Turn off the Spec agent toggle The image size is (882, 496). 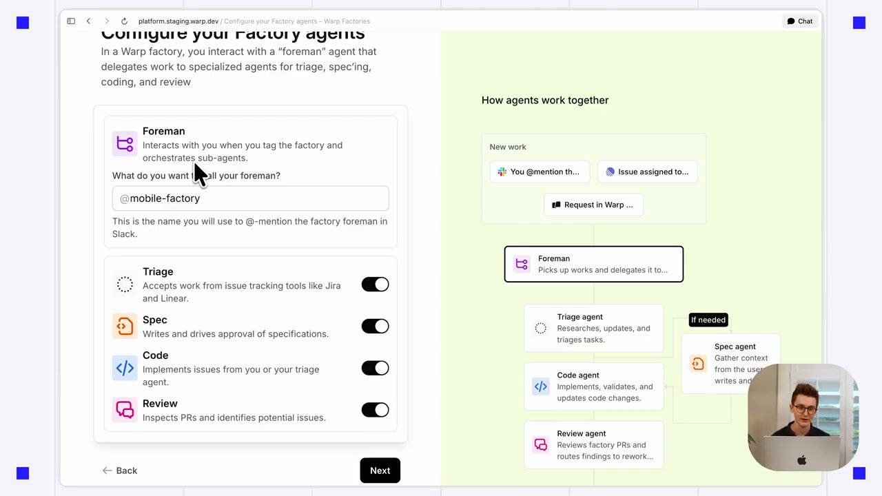pos(375,326)
